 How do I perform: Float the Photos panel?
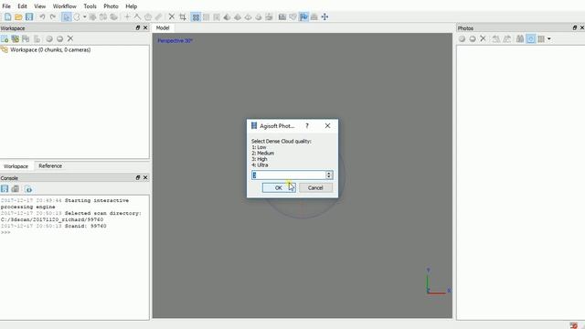point(575,28)
